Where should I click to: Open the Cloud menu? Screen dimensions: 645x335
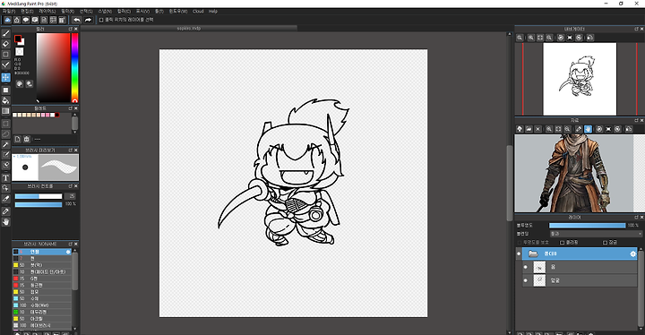pyautogui.click(x=198, y=12)
